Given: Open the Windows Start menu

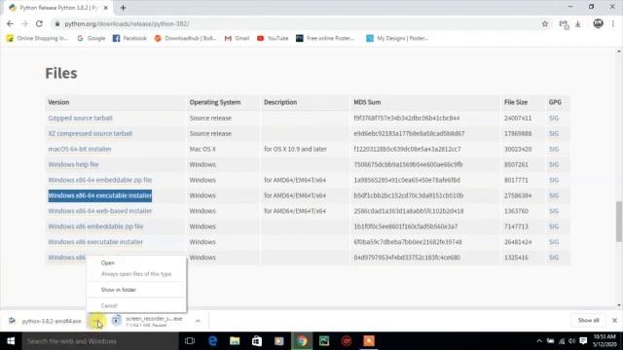Looking at the screenshot, I should pos(11,341).
